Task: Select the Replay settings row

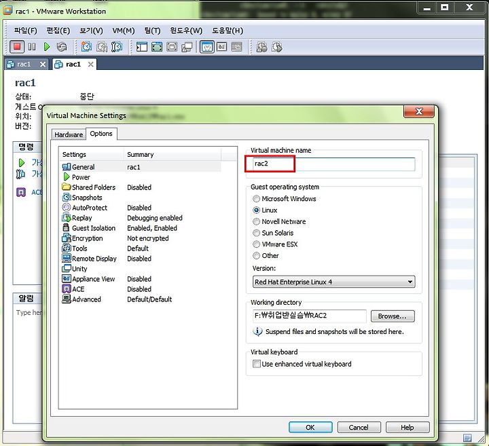Action: click(x=141, y=218)
